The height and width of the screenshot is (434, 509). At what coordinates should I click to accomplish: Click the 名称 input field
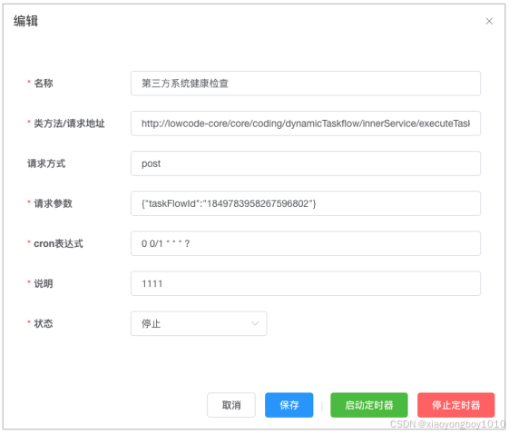(x=306, y=84)
